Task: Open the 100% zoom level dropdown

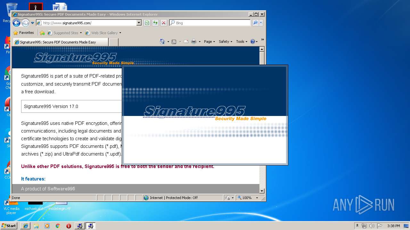Action: (x=257, y=198)
